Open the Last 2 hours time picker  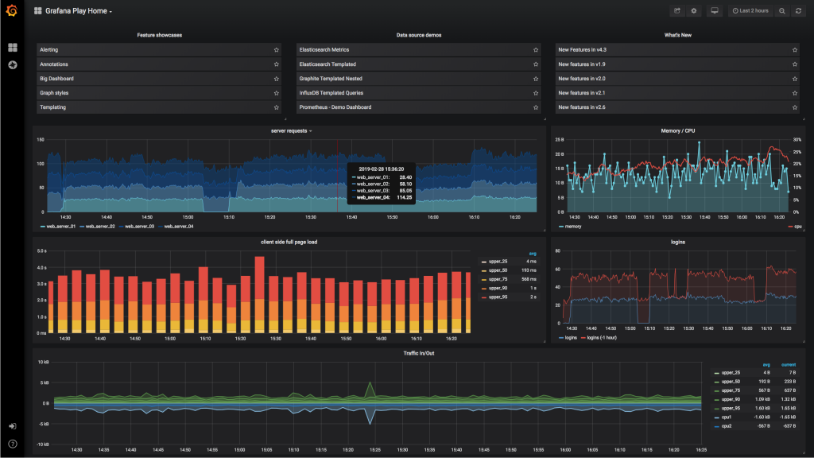tap(750, 11)
